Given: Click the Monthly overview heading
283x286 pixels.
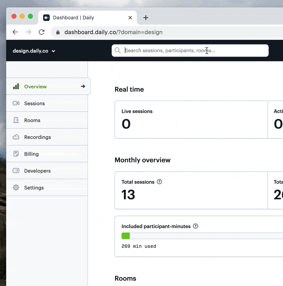Looking at the screenshot, I should tap(142, 160).
